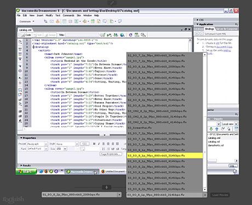Click Macromedia Dreamweaver taskbar button
The height and width of the screenshot is (205, 252).
click(82, 172)
